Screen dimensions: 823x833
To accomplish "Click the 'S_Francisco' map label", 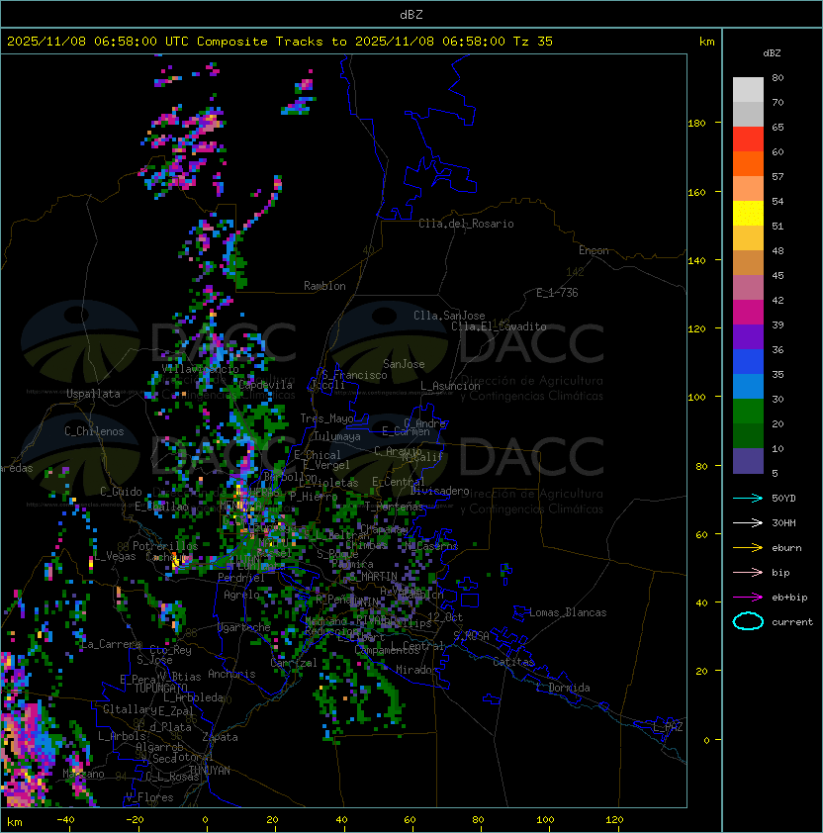I will [354, 375].
